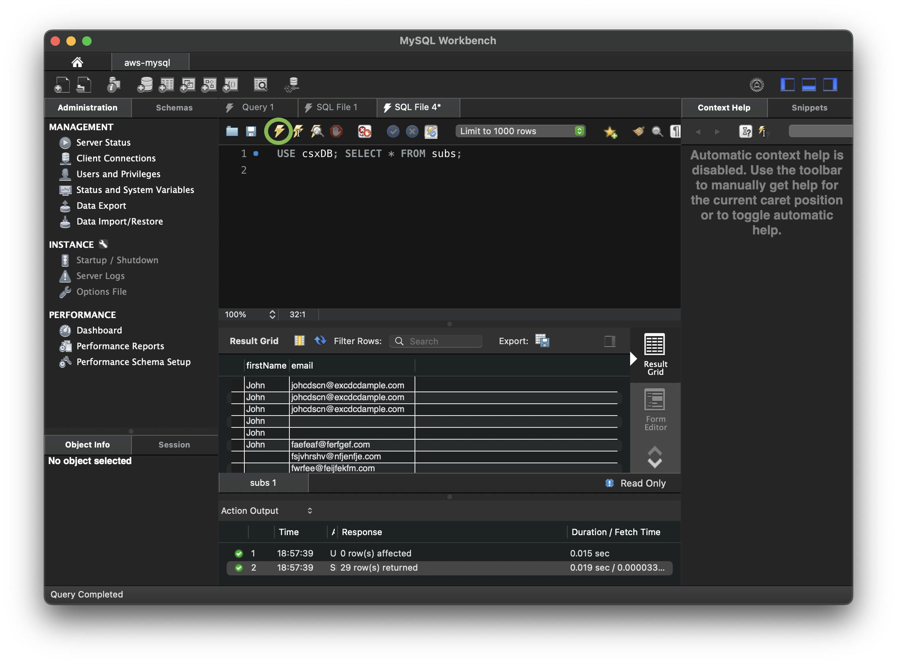Click the context help search field
This screenshot has height=663, width=897.
pyautogui.click(x=820, y=131)
